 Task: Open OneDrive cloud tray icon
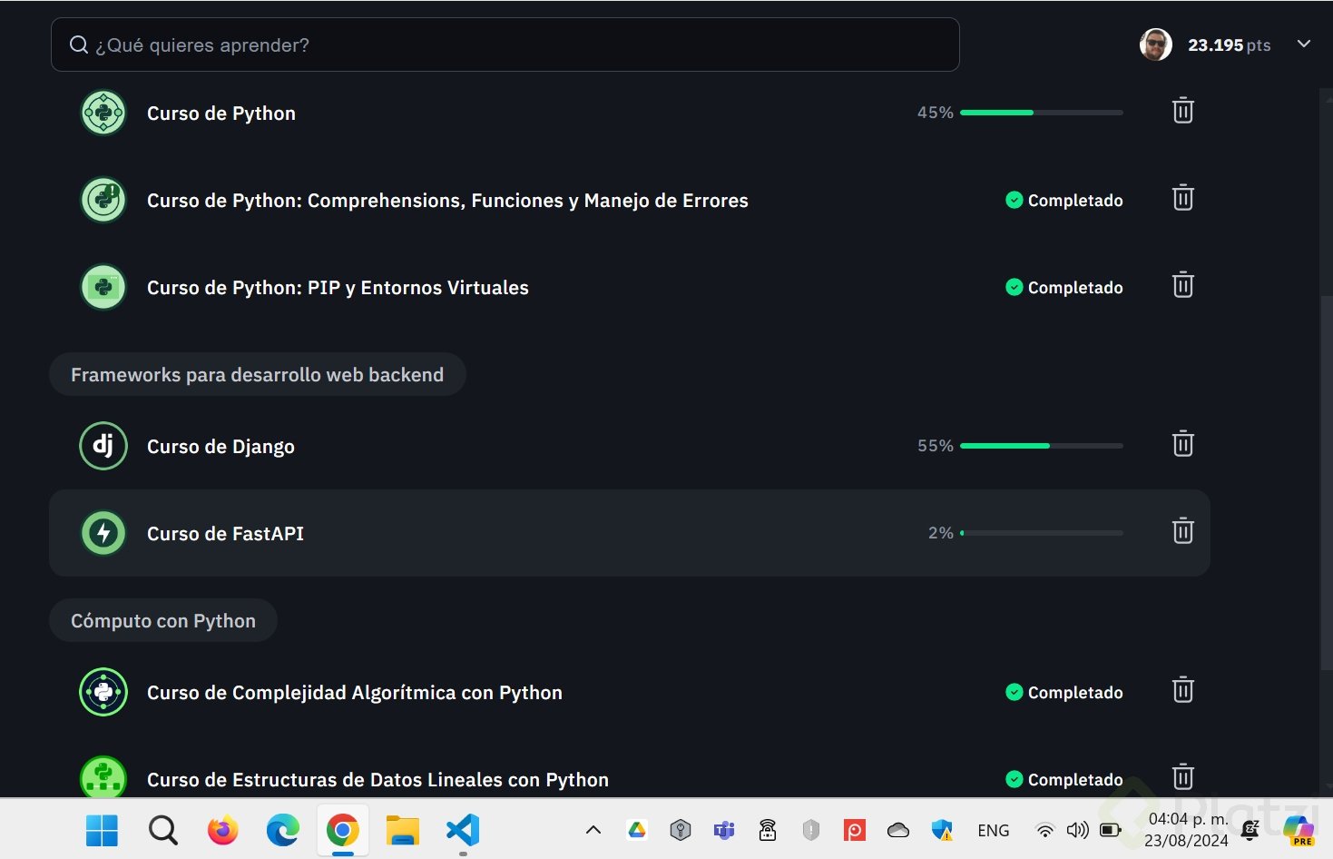point(898,830)
